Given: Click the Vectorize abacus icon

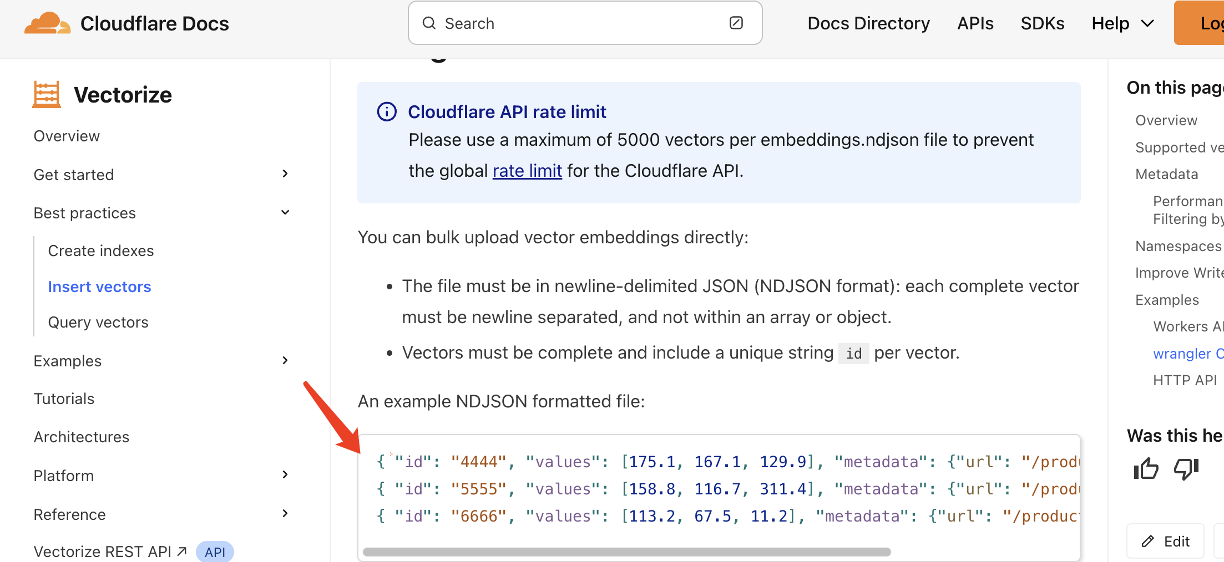Looking at the screenshot, I should tap(47, 95).
